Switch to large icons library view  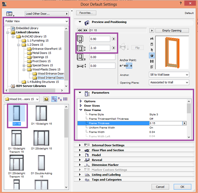(x=54, y=99)
